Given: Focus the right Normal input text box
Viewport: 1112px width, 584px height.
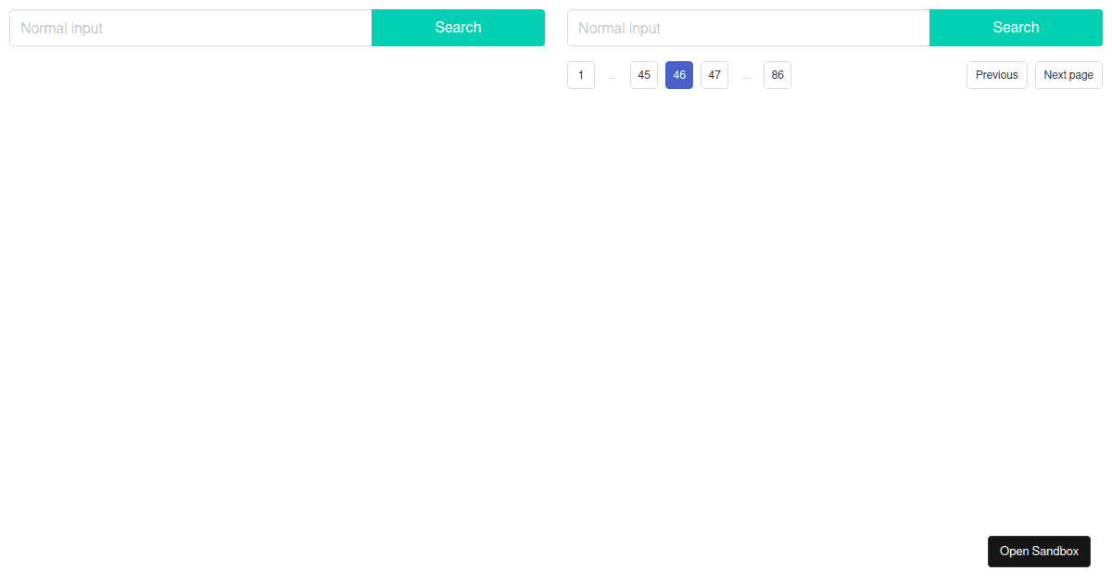Looking at the screenshot, I should (748, 28).
